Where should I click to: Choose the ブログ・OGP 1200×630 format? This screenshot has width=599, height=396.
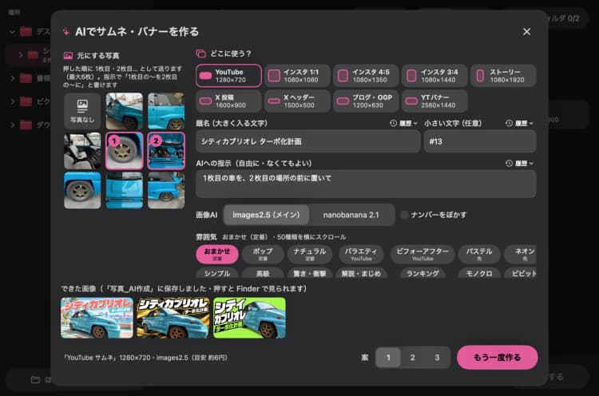tap(366, 101)
